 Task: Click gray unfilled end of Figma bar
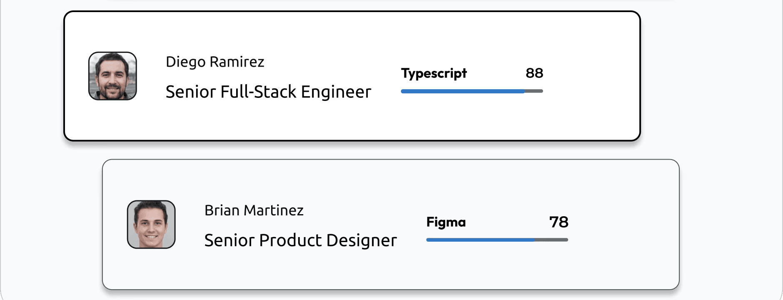[x=552, y=240]
